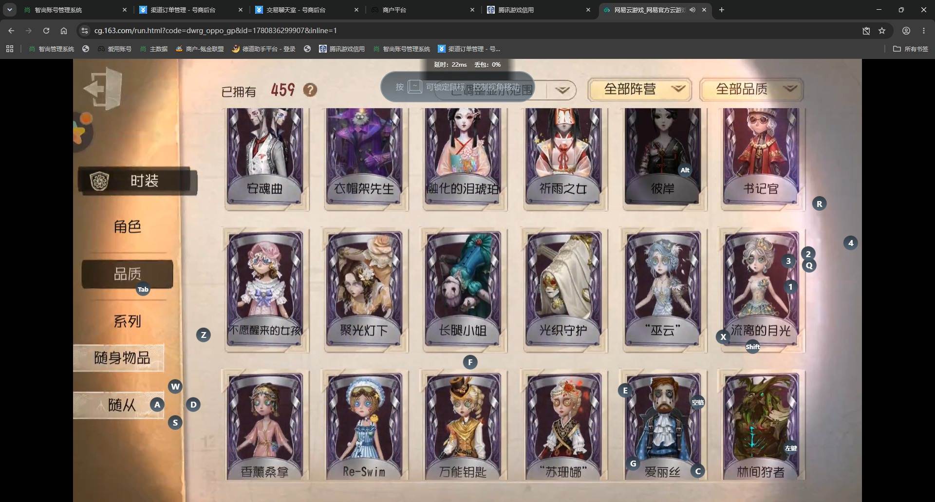Switch to the 交易聊天室 browser tab

[x=307, y=10]
